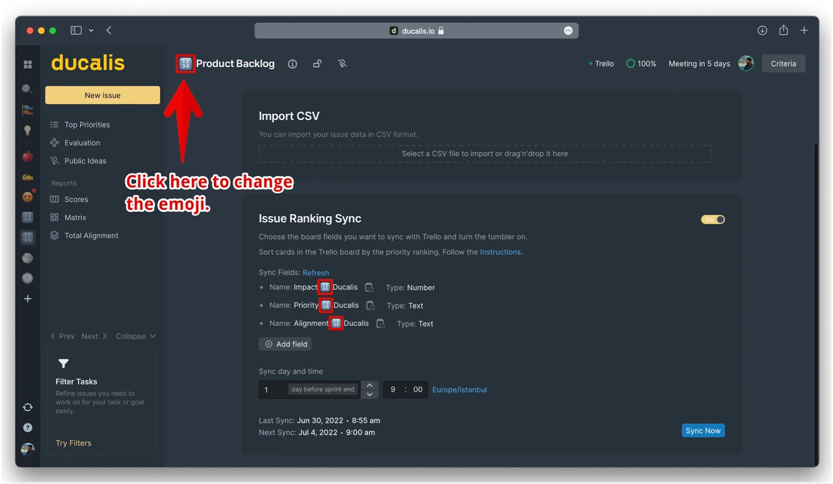
Task: Click Meeting in 5 days label
Action: pyautogui.click(x=699, y=63)
